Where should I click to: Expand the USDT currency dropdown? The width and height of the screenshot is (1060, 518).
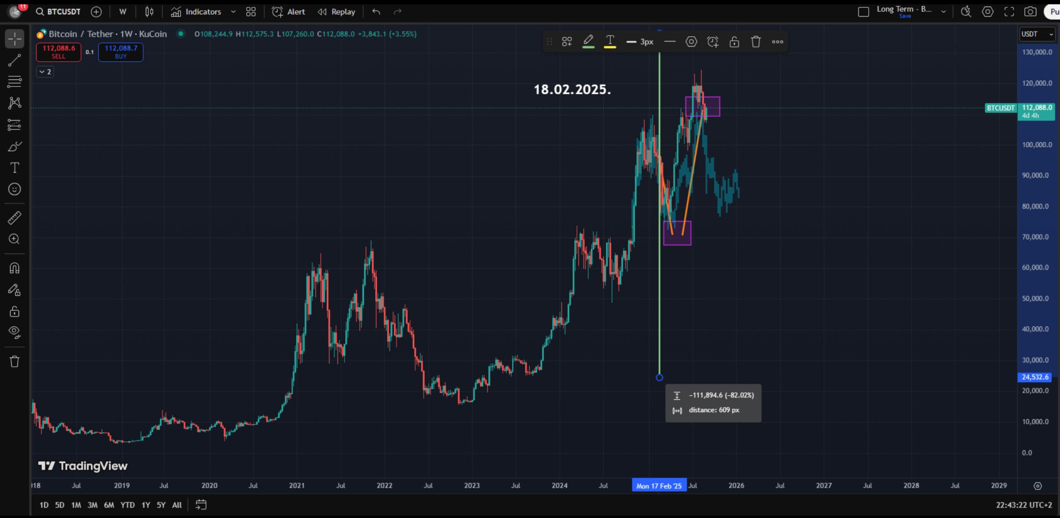(1037, 34)
